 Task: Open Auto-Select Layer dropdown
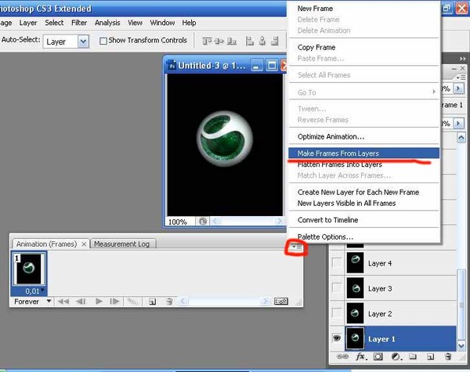[83, 42]
